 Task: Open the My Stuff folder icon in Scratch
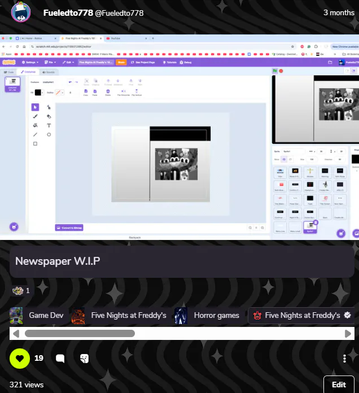tap(330, 62)
